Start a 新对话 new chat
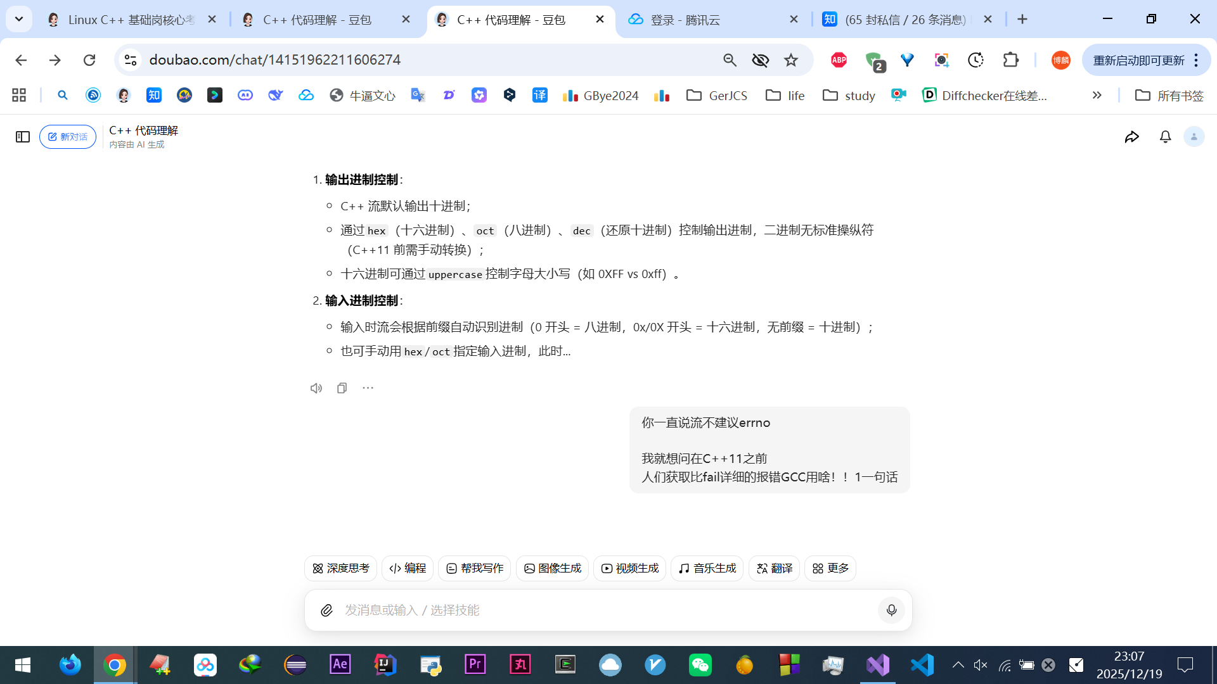Viewport: 1217px width, 684px height. click(x=68, y=137)
